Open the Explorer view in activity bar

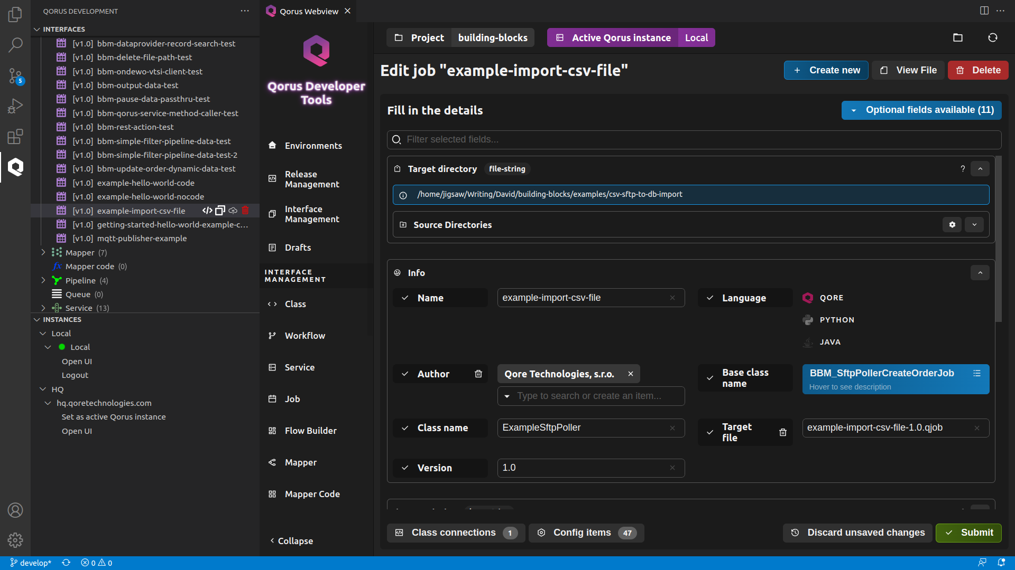(x=15, y=14)
